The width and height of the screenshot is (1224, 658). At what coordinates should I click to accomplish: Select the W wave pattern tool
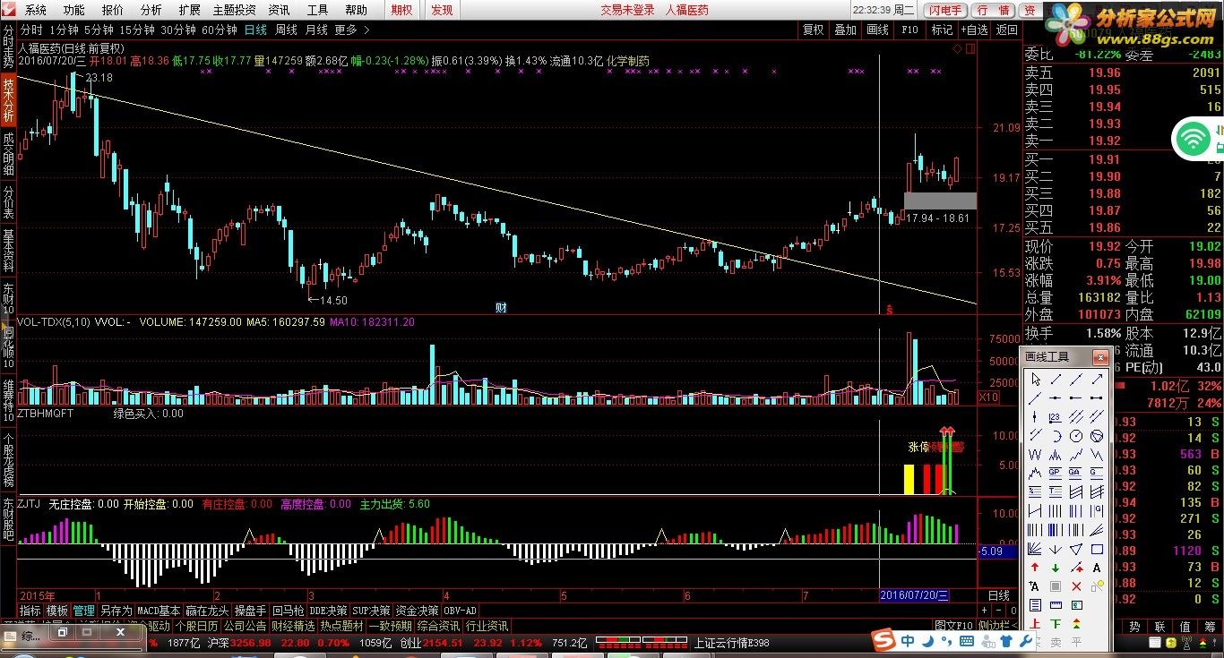point(1035,454)
